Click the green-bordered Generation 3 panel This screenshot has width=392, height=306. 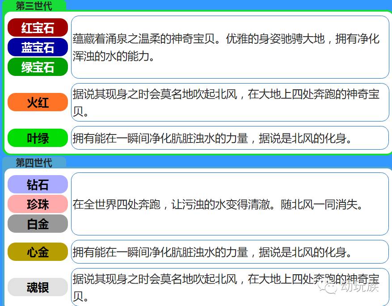[196, 78]
